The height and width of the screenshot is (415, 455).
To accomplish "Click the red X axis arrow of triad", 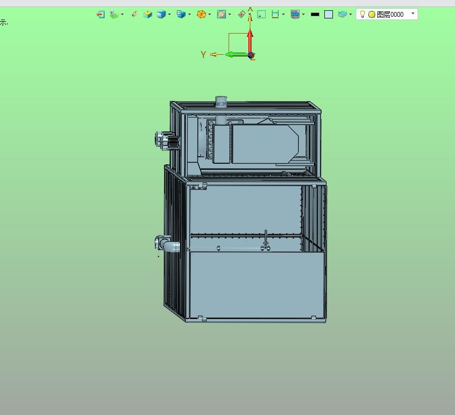I will (250, 41).
